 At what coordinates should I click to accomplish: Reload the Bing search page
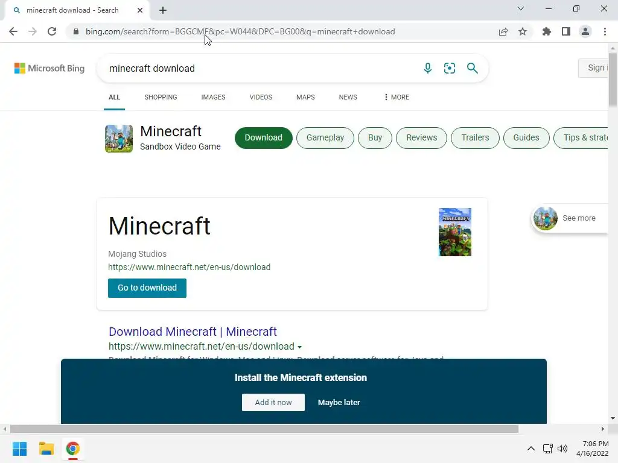[52, 31]
